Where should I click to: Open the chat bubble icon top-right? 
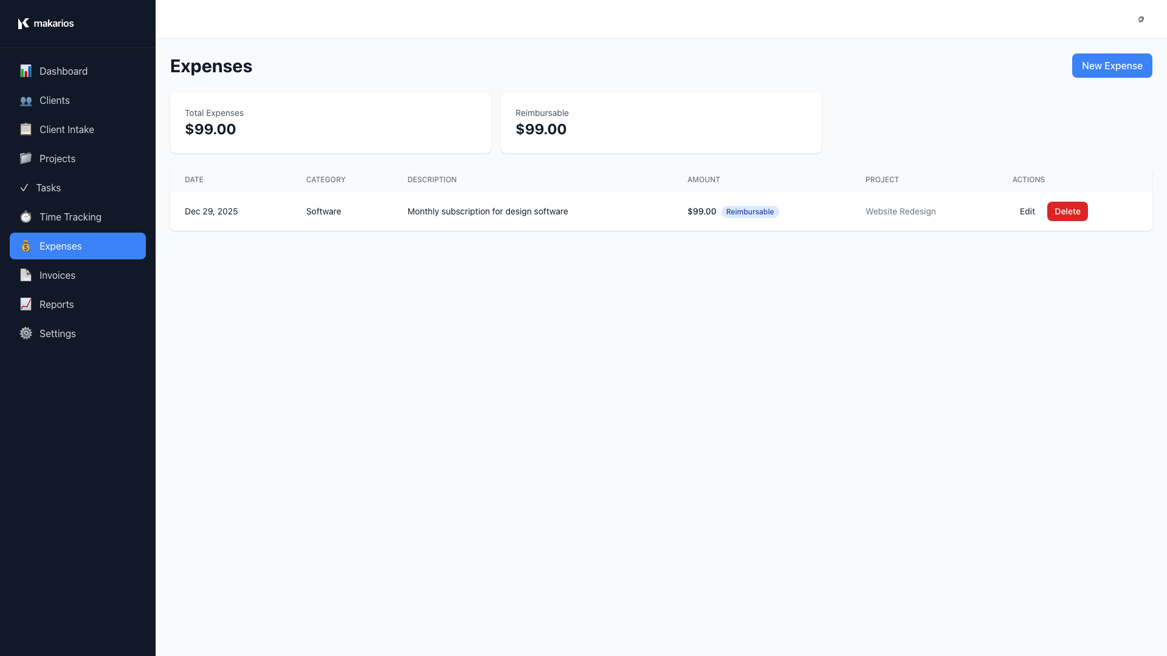[1141, 19]
